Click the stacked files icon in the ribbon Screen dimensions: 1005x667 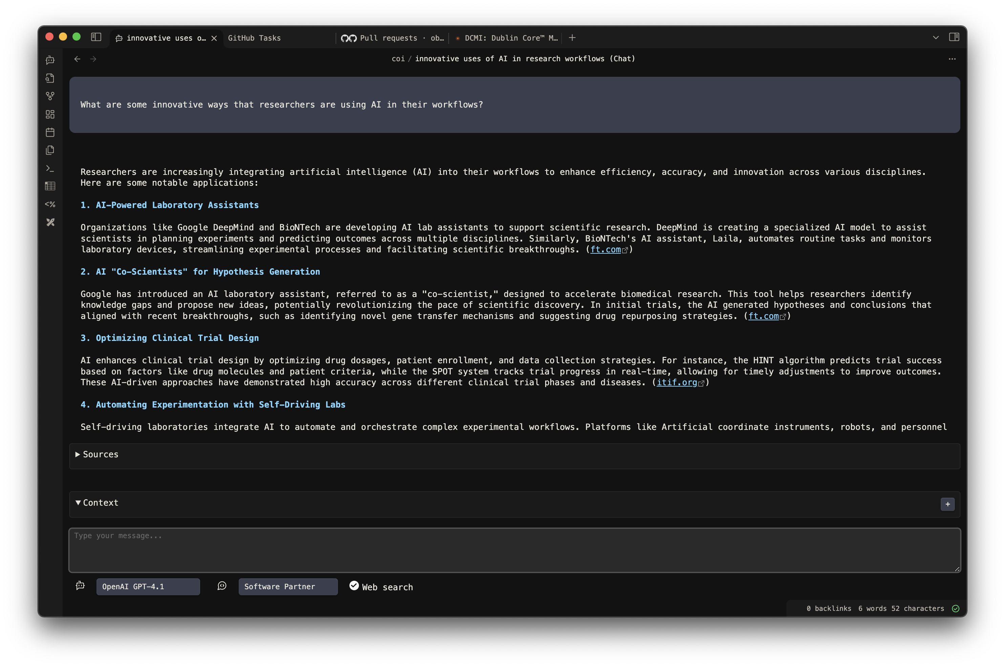point(50,150)
